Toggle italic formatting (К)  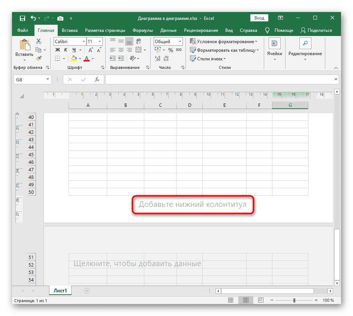pyautogui.click(x=66, y=50)
